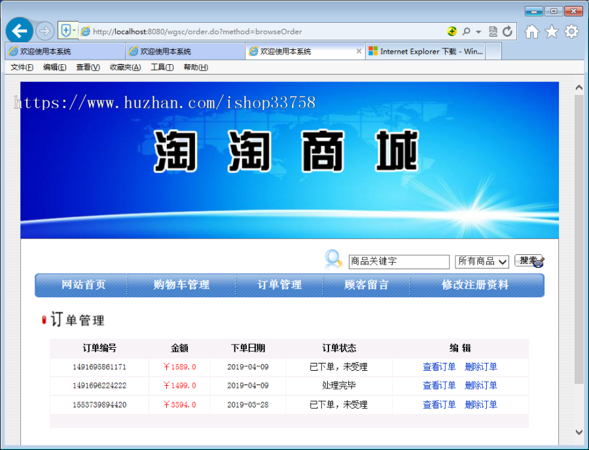Click the grayed forward arrow icon
This screenshot has width=589, height=450.
tap(44, 30)
